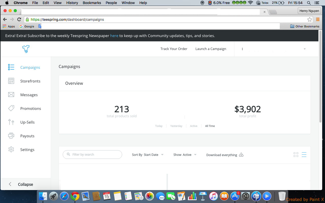Show Today overview stats
This screenshot has height=203, width=325.
(159, 126)
